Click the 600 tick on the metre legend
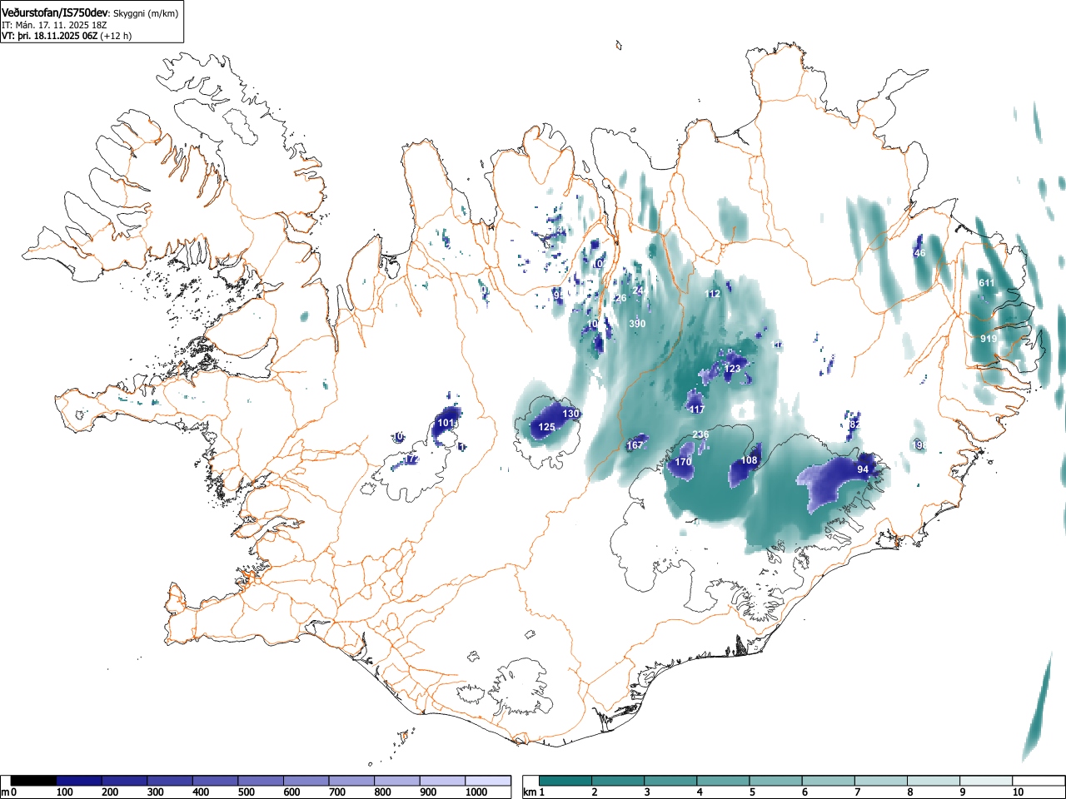This screenshot has height=799, width=1066. pyautogui.click(x=291, y=792)
